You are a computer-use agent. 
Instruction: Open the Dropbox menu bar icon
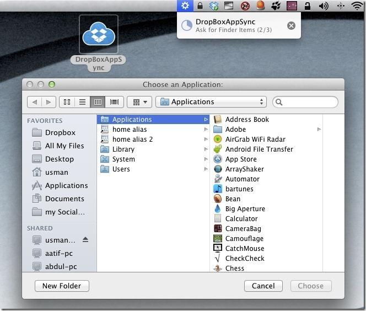click(x=214, y=6)
